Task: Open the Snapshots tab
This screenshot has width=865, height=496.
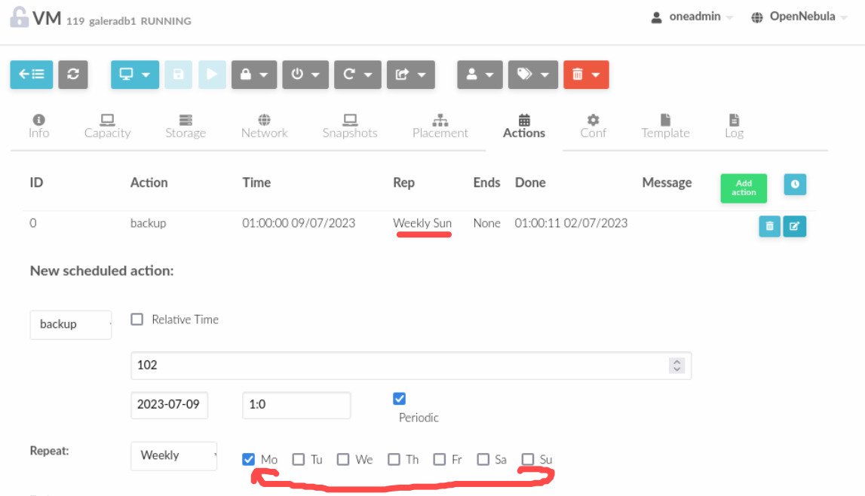Action: (349, 125)
